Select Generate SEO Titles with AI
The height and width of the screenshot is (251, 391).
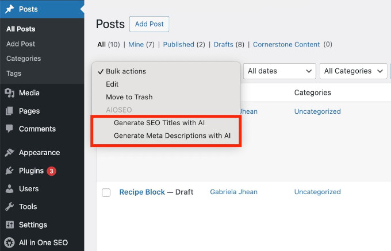click(x=159, y=123)
